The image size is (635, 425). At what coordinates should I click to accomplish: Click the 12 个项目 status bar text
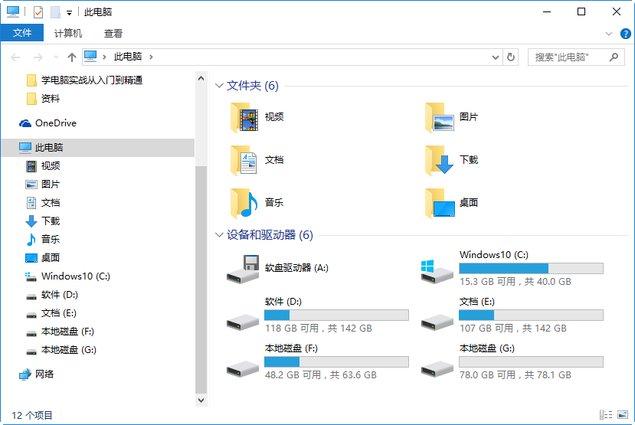point(32,415)
